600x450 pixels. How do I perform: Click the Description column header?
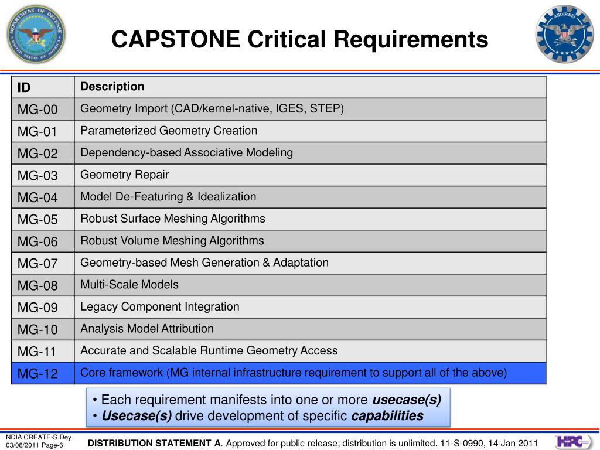click(310, 87)
